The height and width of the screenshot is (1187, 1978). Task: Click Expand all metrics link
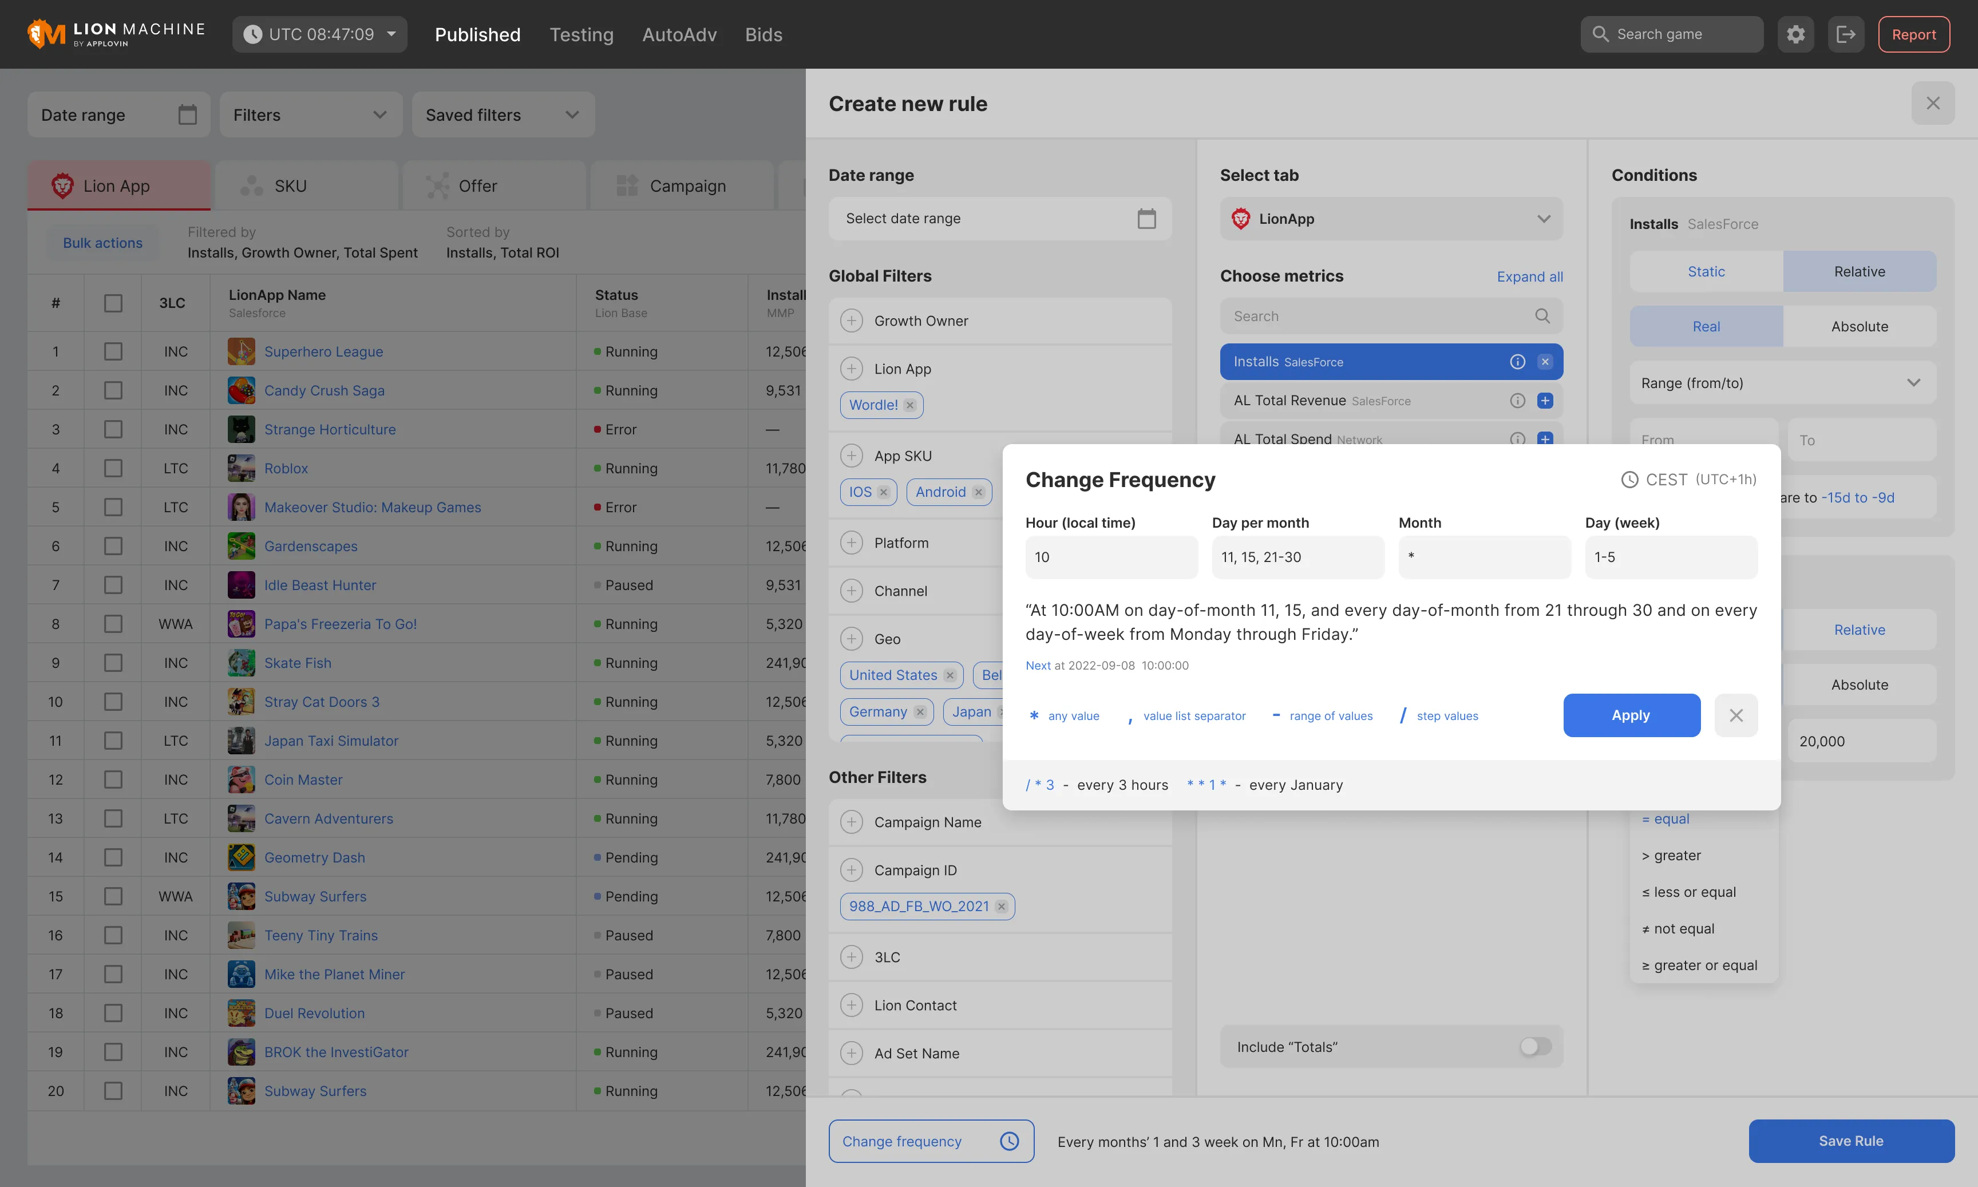pyautogui.click(x=1529, y=276)
